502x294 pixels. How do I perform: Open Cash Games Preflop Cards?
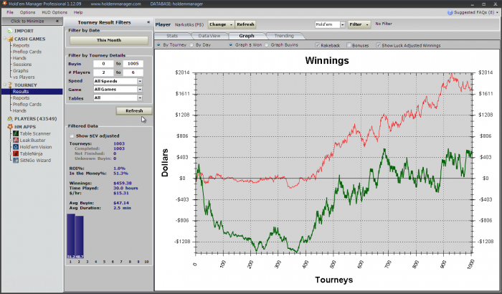tap(27, 52)
